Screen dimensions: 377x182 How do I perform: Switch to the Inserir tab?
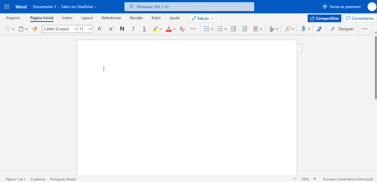coord(67,18)
